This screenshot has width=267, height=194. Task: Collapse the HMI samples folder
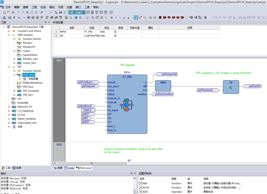pyautogui.click(x=9, y=35)
